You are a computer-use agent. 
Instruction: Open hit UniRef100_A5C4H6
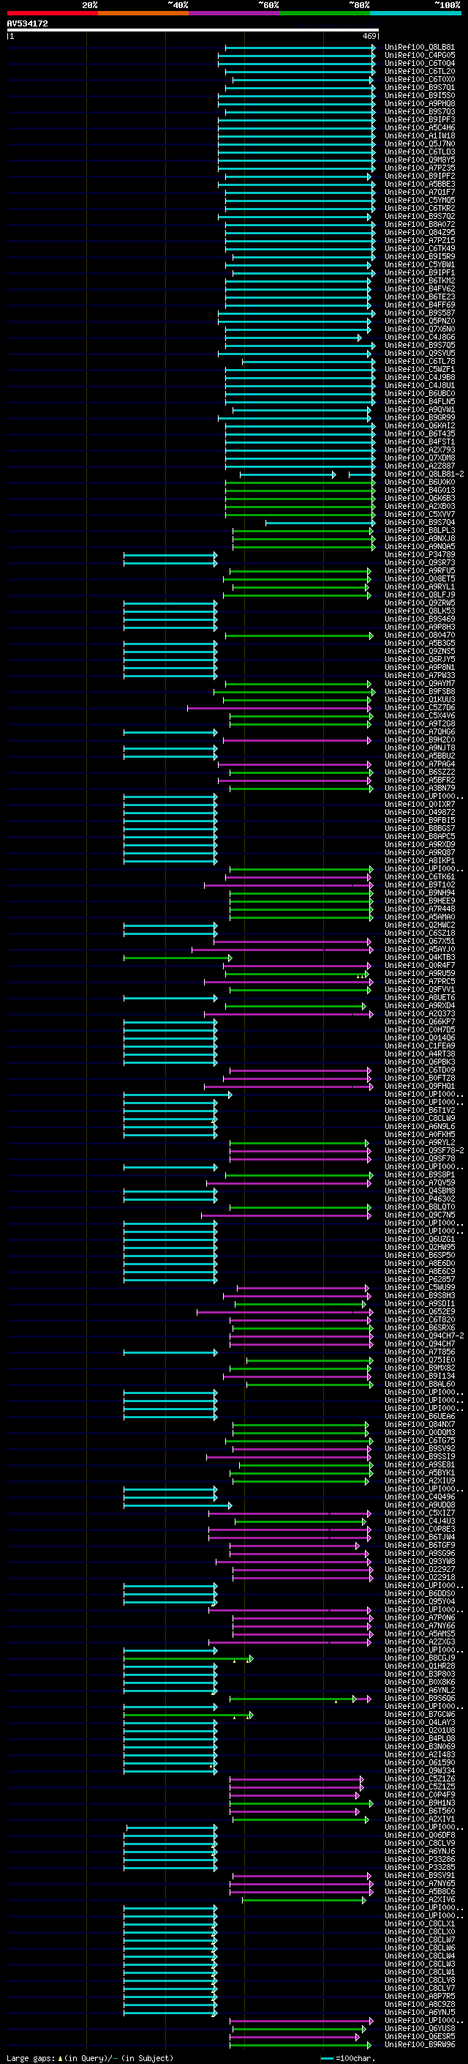pos(420,127)
